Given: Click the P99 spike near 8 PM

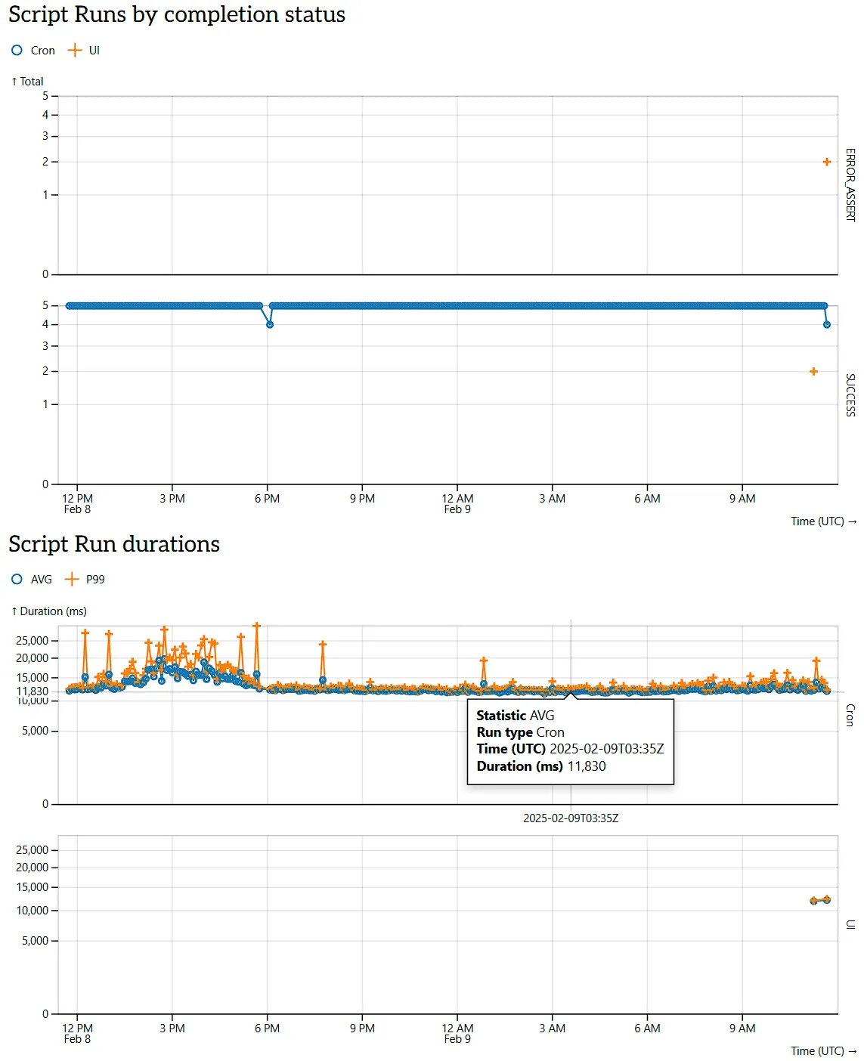Looking at the screenshot, I should coord(323,645).
